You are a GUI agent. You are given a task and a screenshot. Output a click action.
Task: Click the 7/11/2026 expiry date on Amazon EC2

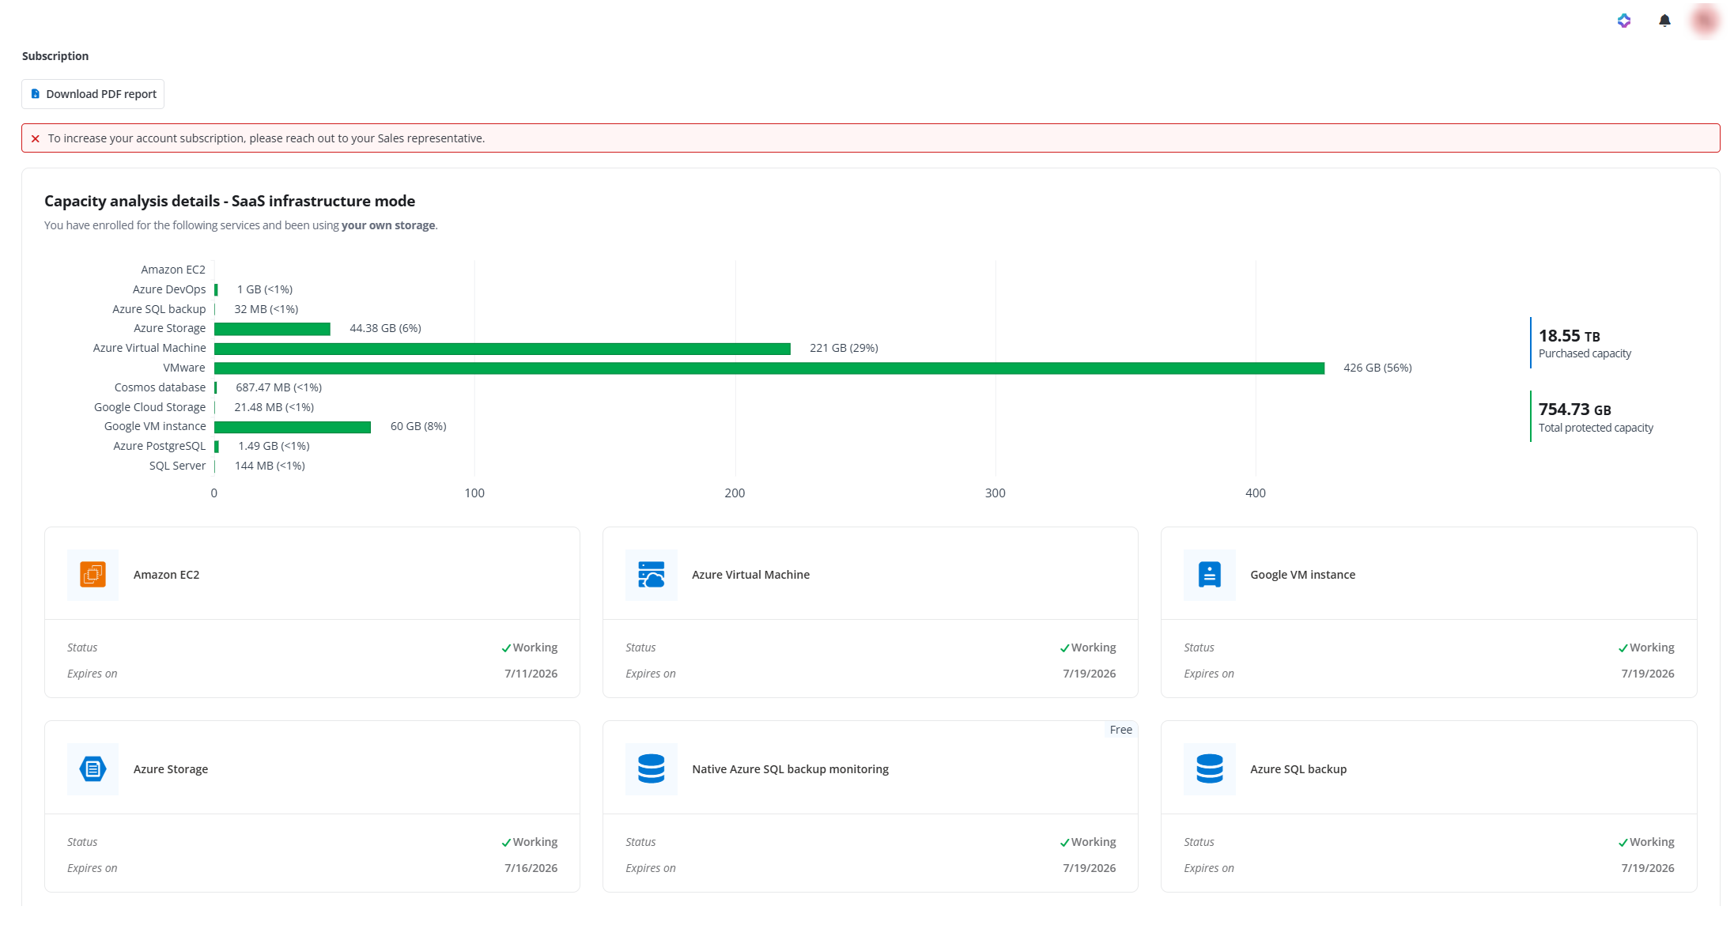tap(531, 674)
